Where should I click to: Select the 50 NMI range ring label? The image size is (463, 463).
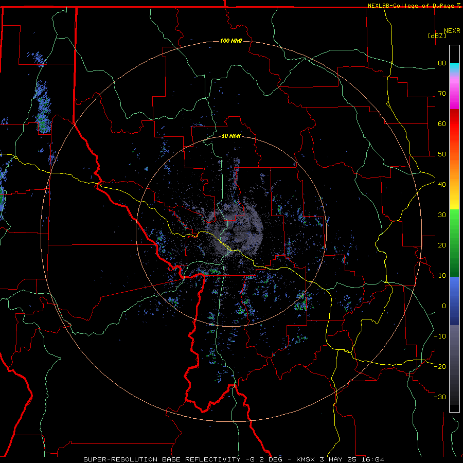pos(231,136)
